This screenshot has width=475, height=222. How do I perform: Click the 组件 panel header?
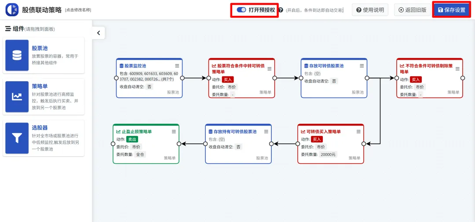pyautogui.click(x=18, y=29)
